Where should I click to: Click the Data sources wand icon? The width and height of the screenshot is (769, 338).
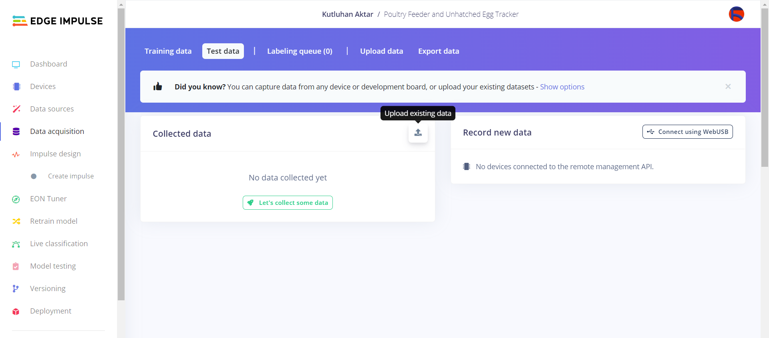[16, 109]
